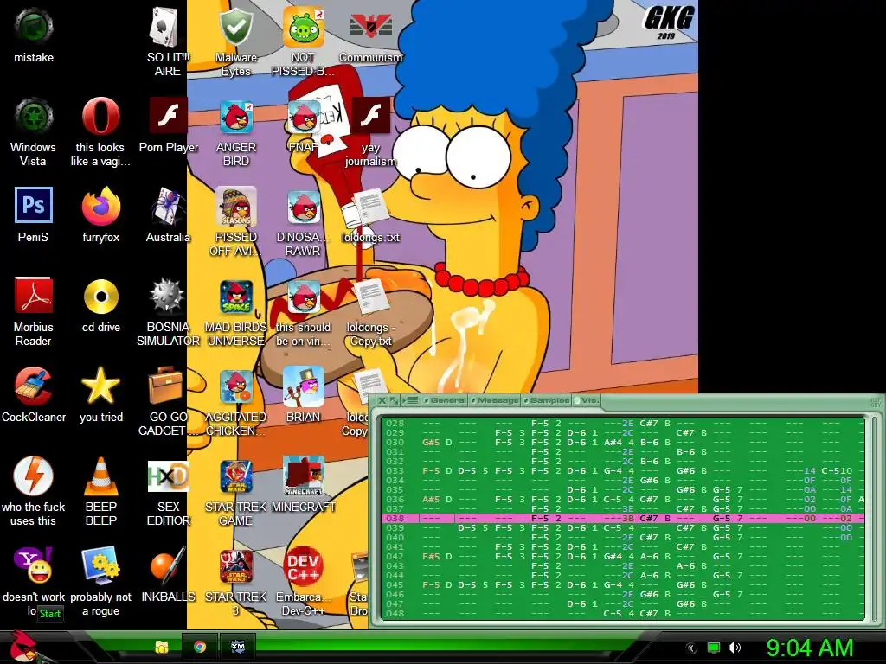
Task: Open File Explorer from the taskbar
Action: pyautogui.click(x=162, y=647)
